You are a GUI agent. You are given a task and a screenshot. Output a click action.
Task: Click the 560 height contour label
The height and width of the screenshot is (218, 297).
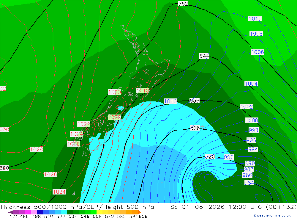pyautogui.click(x=4, y=168)
